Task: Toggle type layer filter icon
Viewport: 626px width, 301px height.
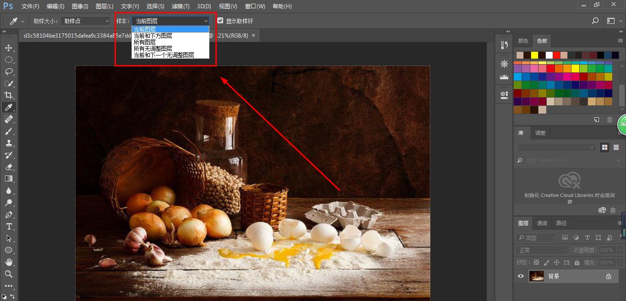Action: tap(587, 238)
